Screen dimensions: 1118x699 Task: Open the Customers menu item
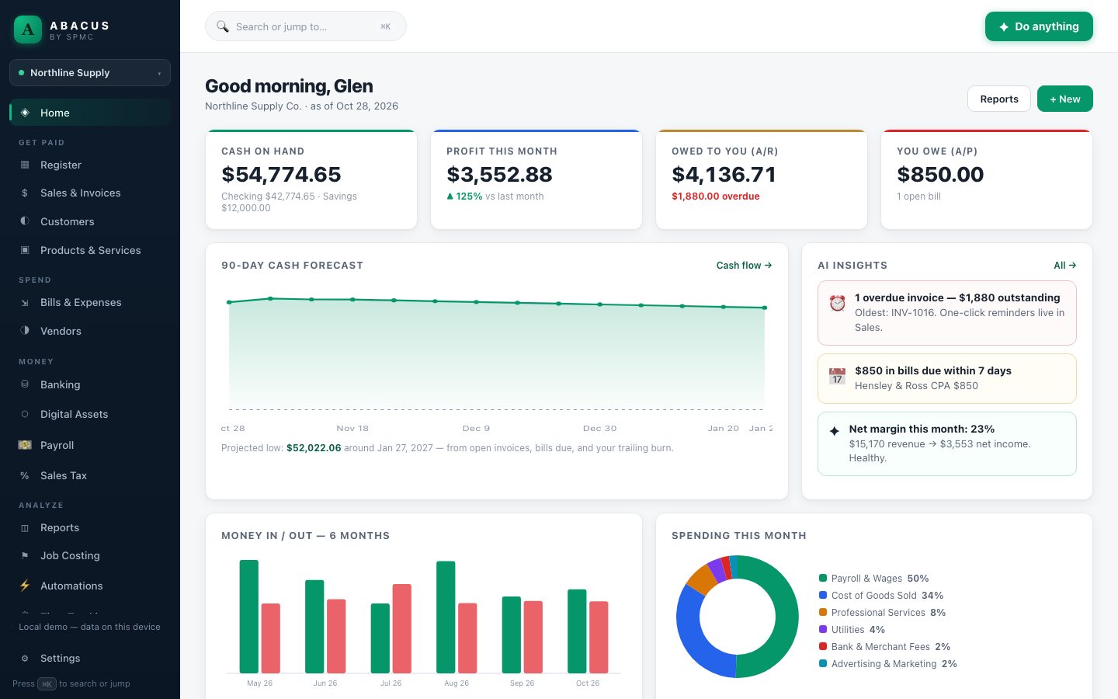(x=90, y=221)
